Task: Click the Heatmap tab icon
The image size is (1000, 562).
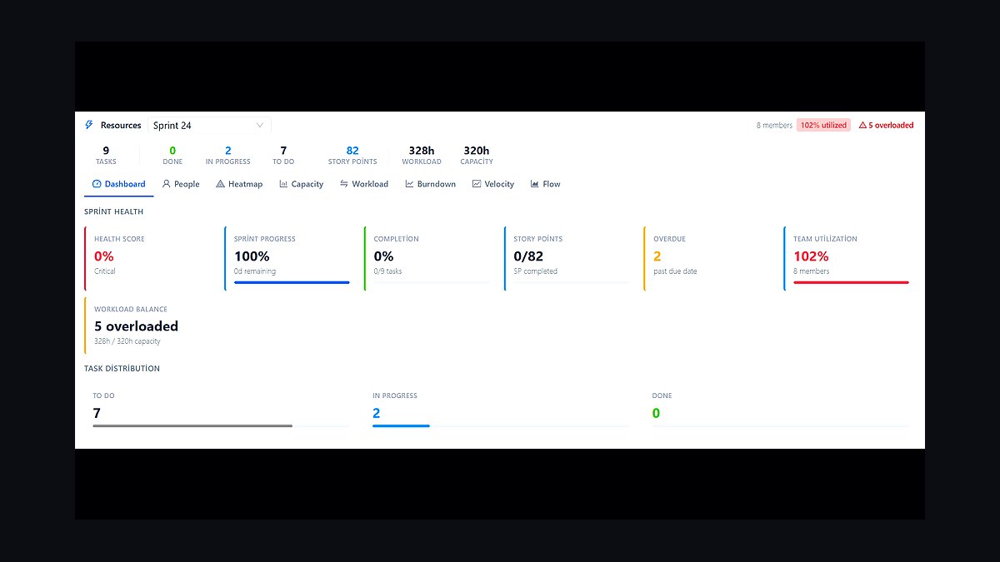Action: click(220, 184)
